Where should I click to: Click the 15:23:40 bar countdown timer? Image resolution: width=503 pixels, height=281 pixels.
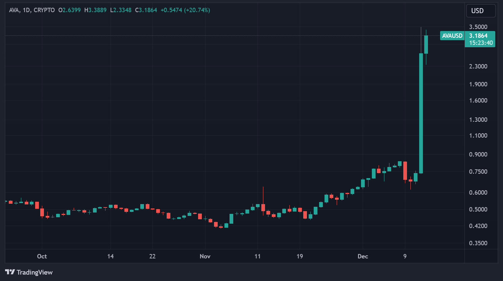(481, 43)
